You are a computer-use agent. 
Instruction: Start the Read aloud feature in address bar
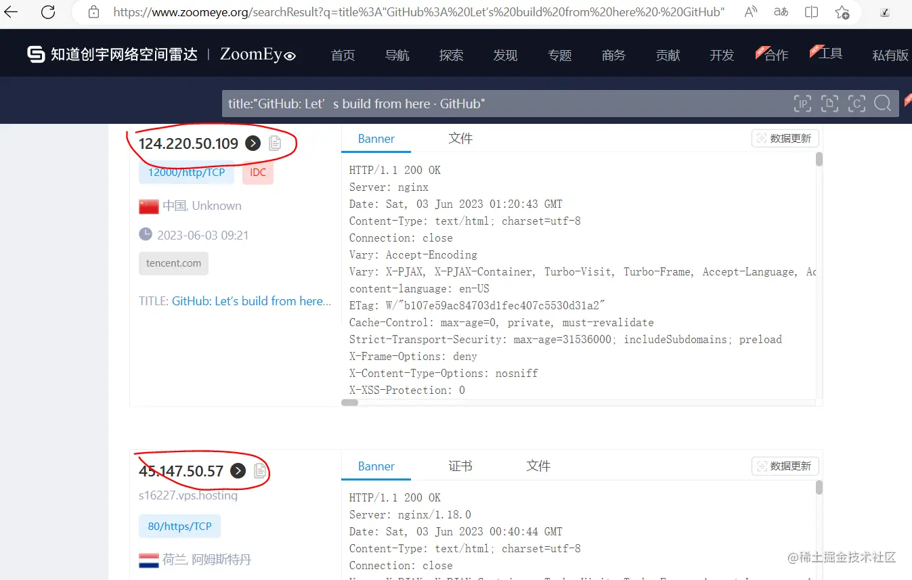point(750,12)
